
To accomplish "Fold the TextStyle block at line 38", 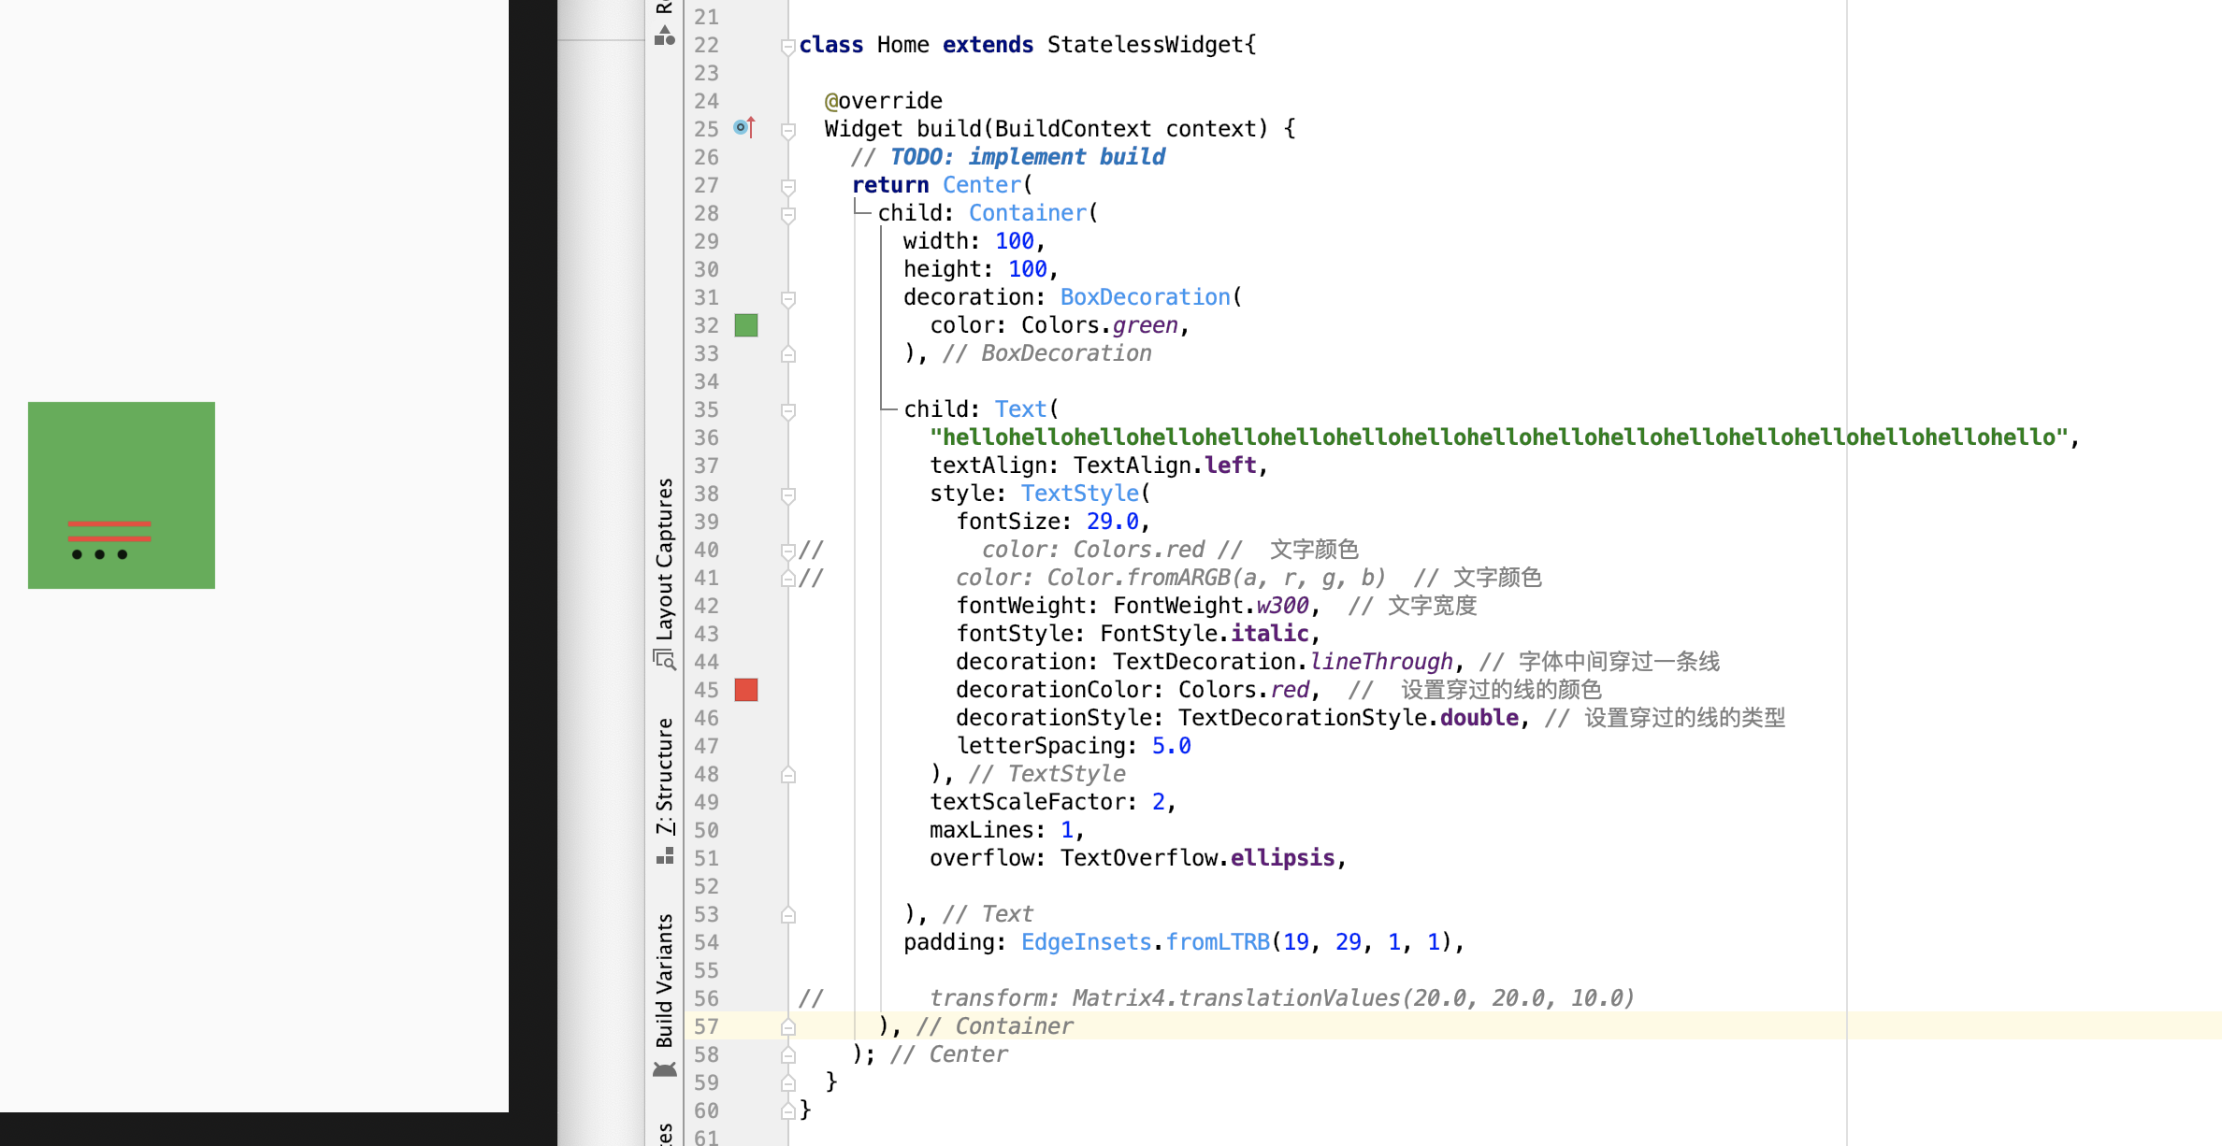I will (788, 494).
